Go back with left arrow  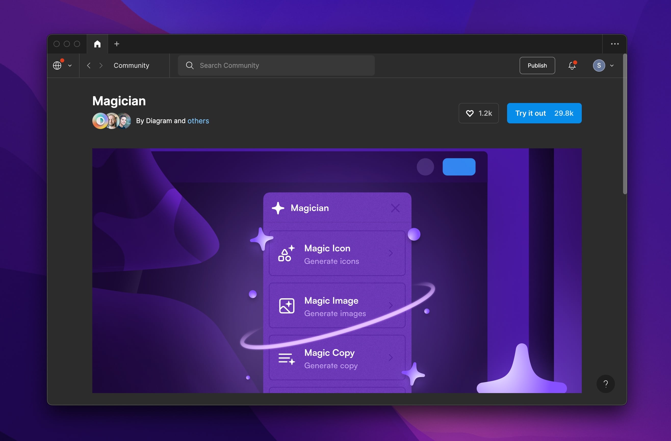(x=89, y=66)
